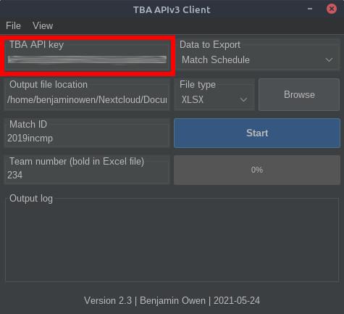Start the data export
Screen dimensions: 344x314
(257, 133)
